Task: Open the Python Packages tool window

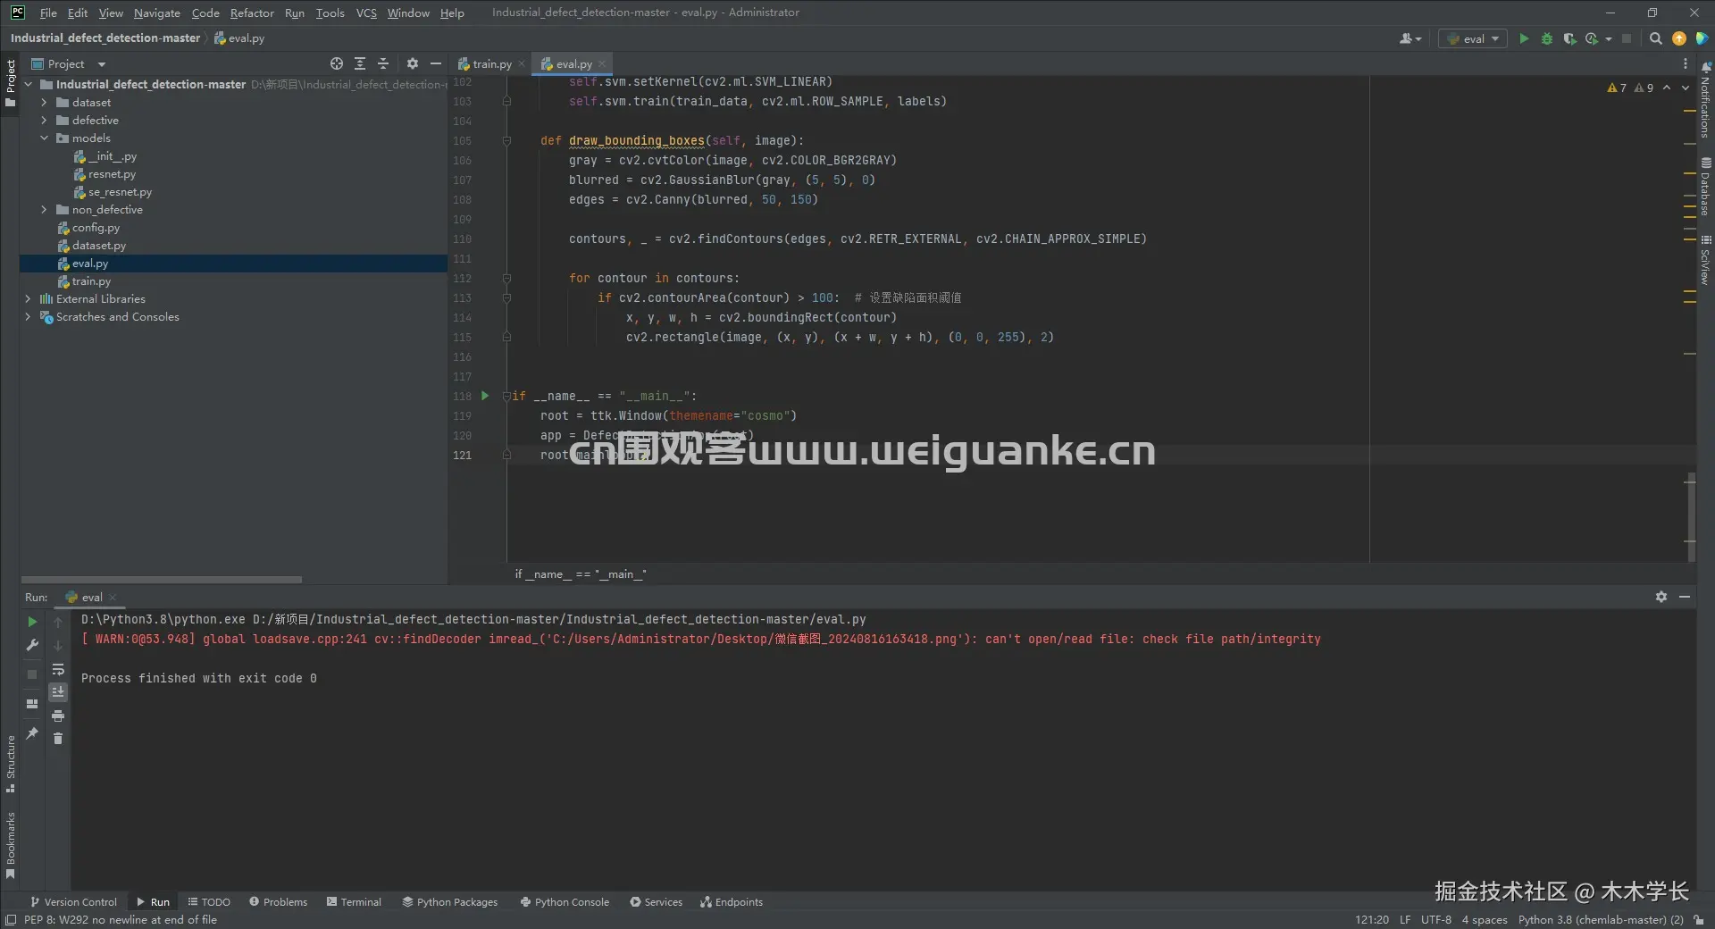Action: [450, 902]
